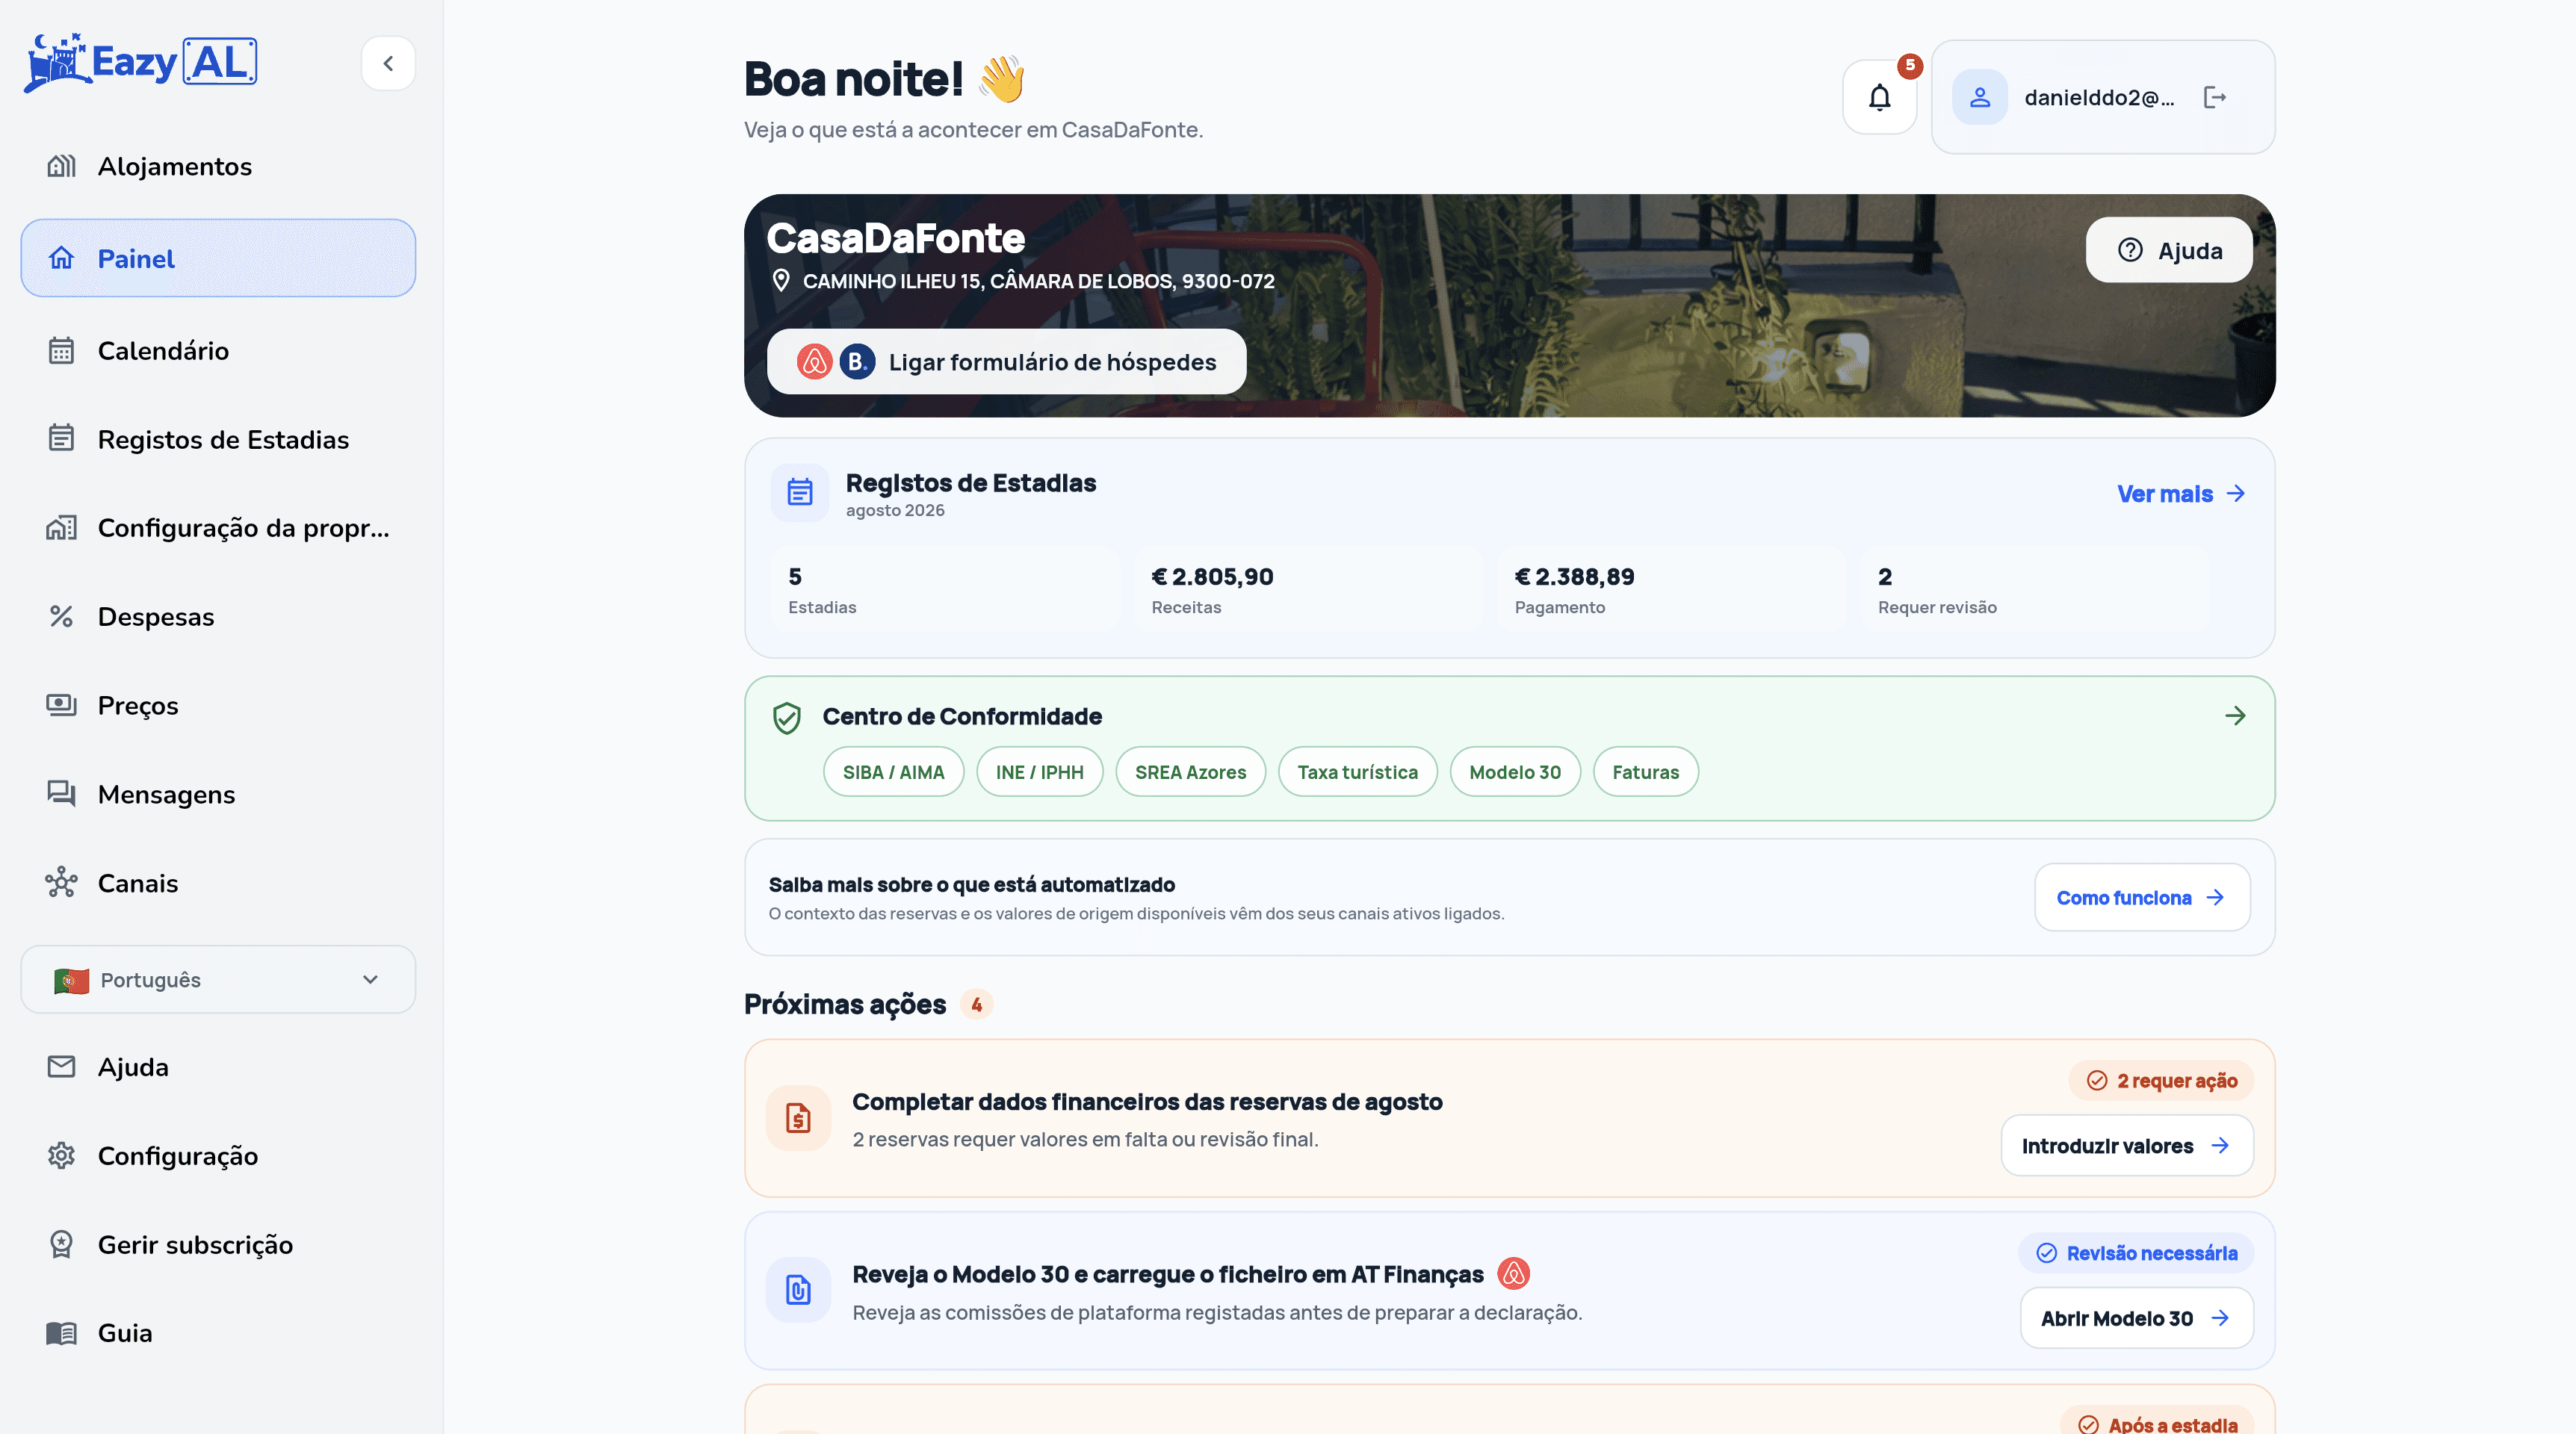Click the Canais network icon
The width and height of the screenshot is (2576, 1434).
61,883
